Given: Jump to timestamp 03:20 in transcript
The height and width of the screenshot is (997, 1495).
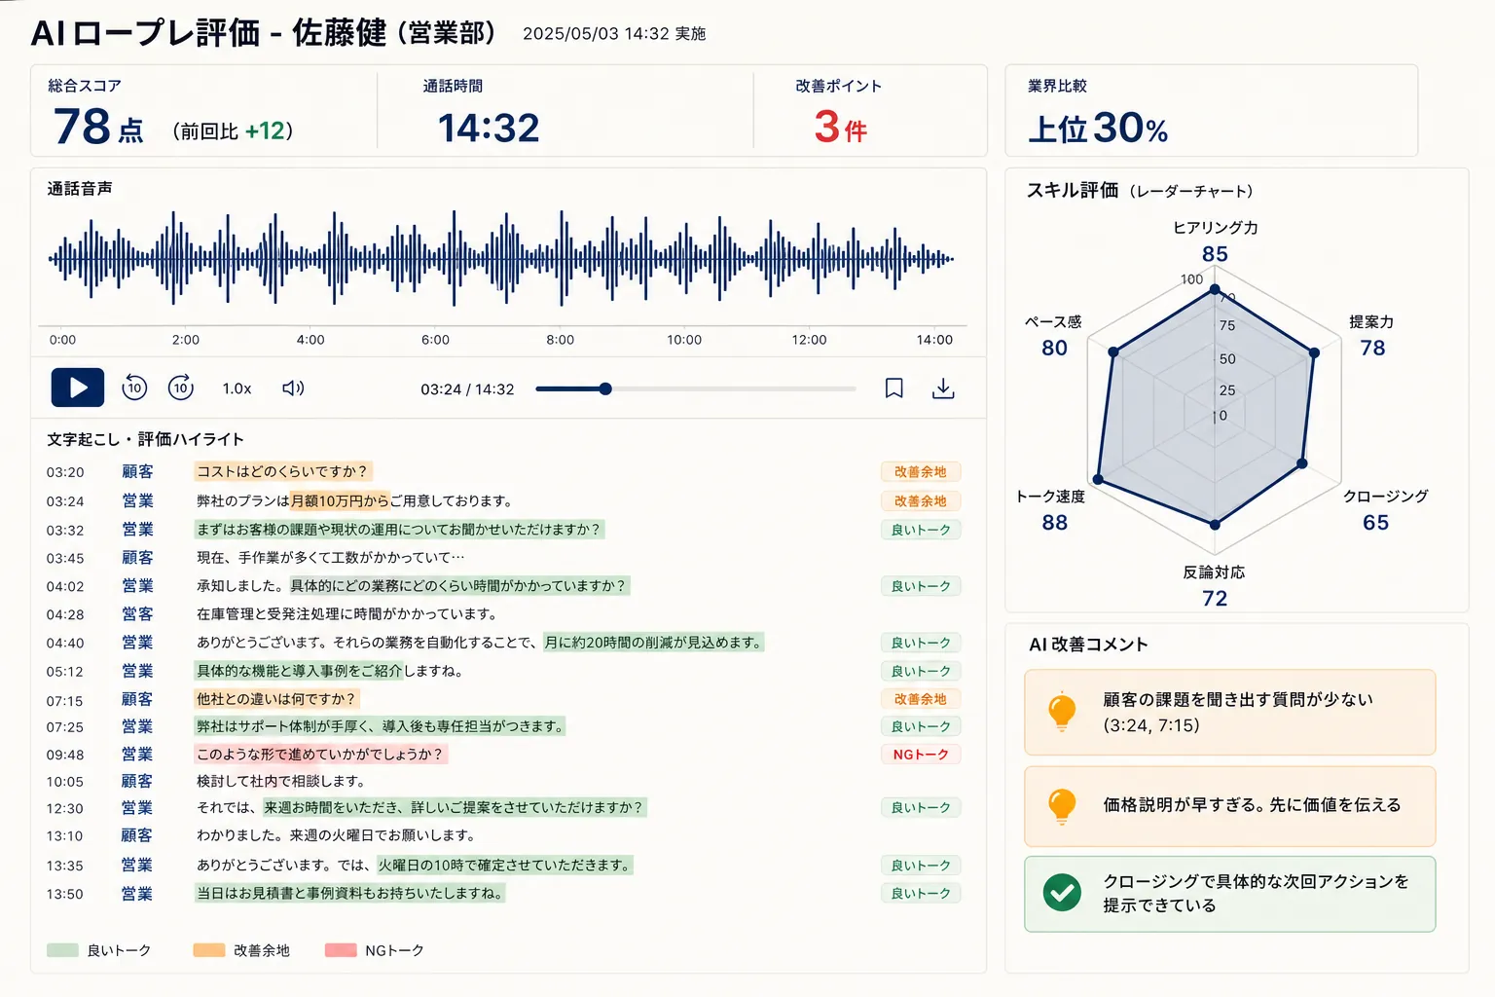Looking at the screenshot, I should 65,472.
